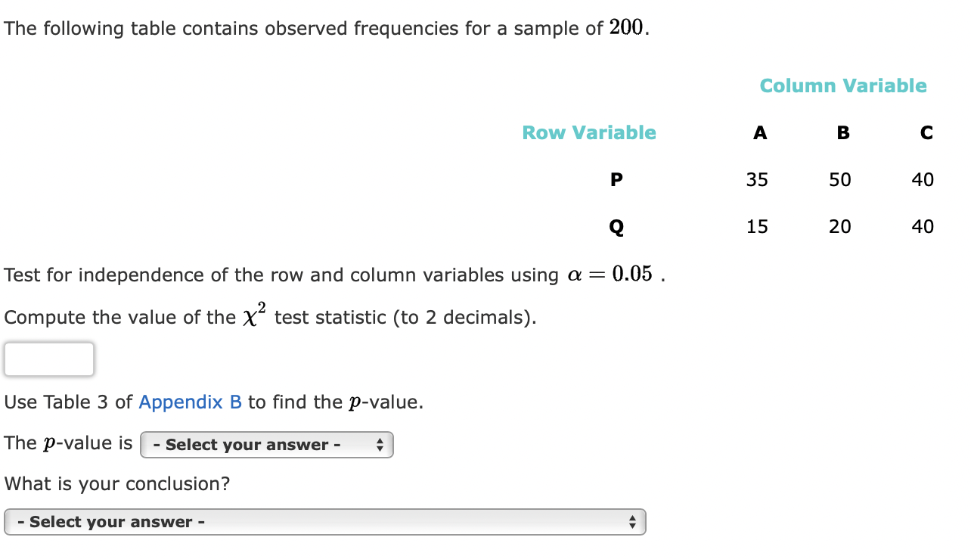Viewport: 971px width, 559px height.
Task: Click the 'Column Variable' header text
Action: point(842,85)
